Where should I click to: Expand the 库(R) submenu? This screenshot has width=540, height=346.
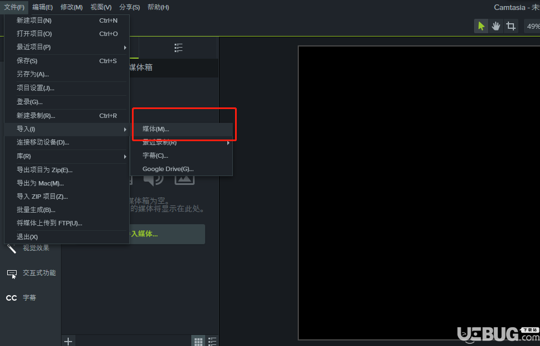(x=67, y=157)
